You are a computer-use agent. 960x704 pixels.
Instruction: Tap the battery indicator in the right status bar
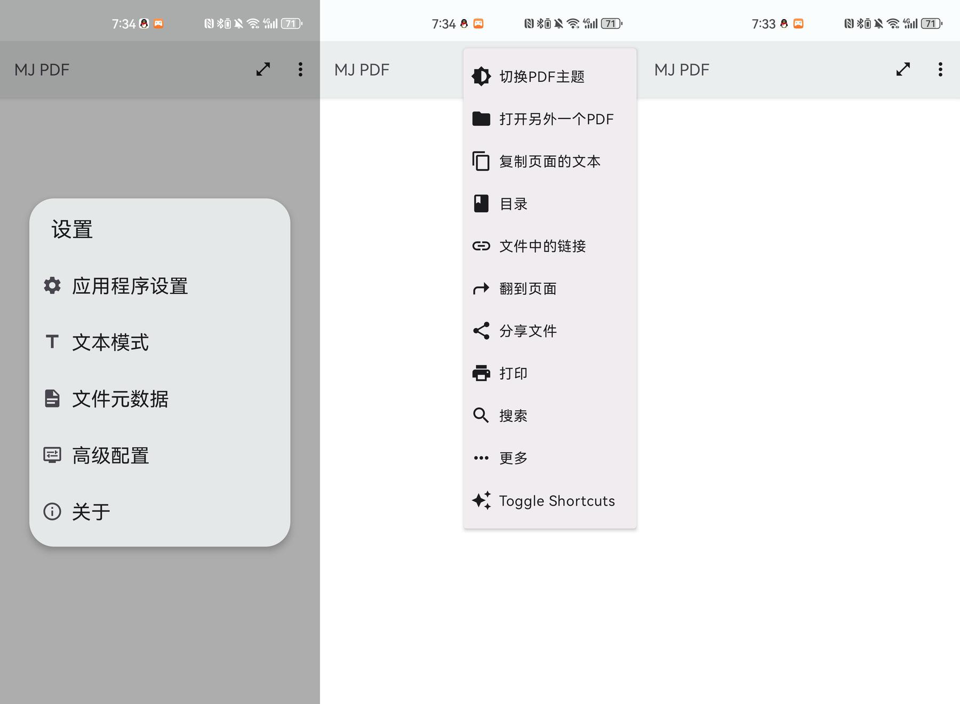click(932, 23)
